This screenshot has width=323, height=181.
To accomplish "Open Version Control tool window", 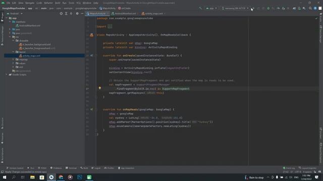I will (15, 168).
